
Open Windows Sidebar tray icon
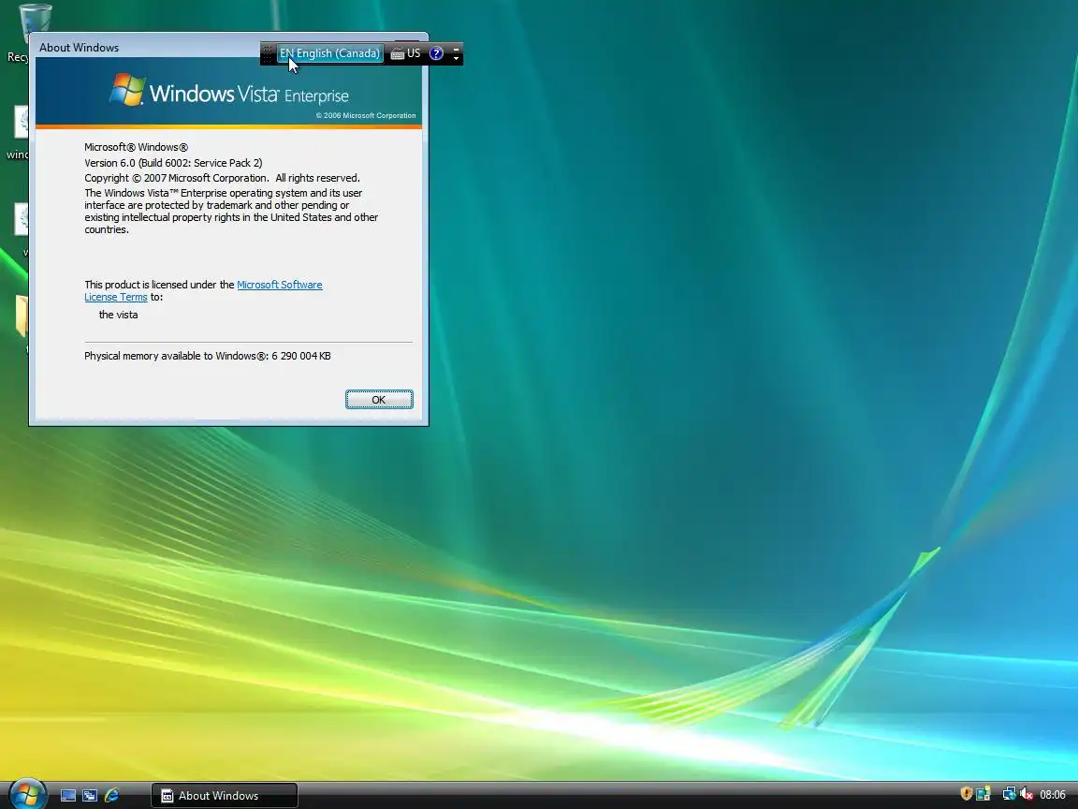click(x=983, y=794)
